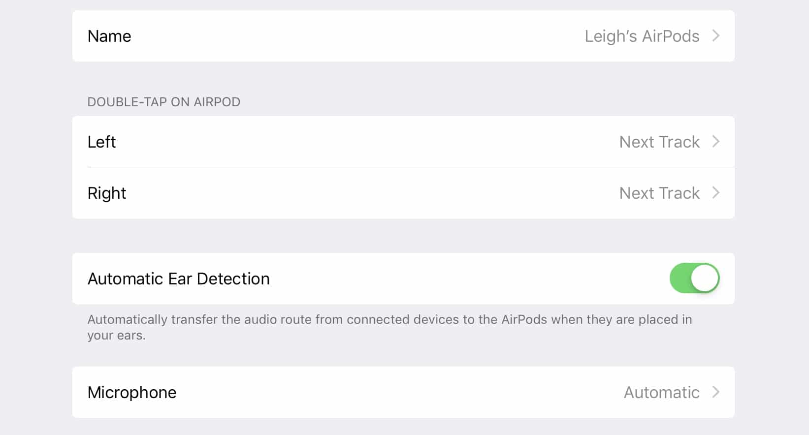The image size is (809, 435).
Task: Select the Automatic Ear Detection label
Action: [178, 279]
